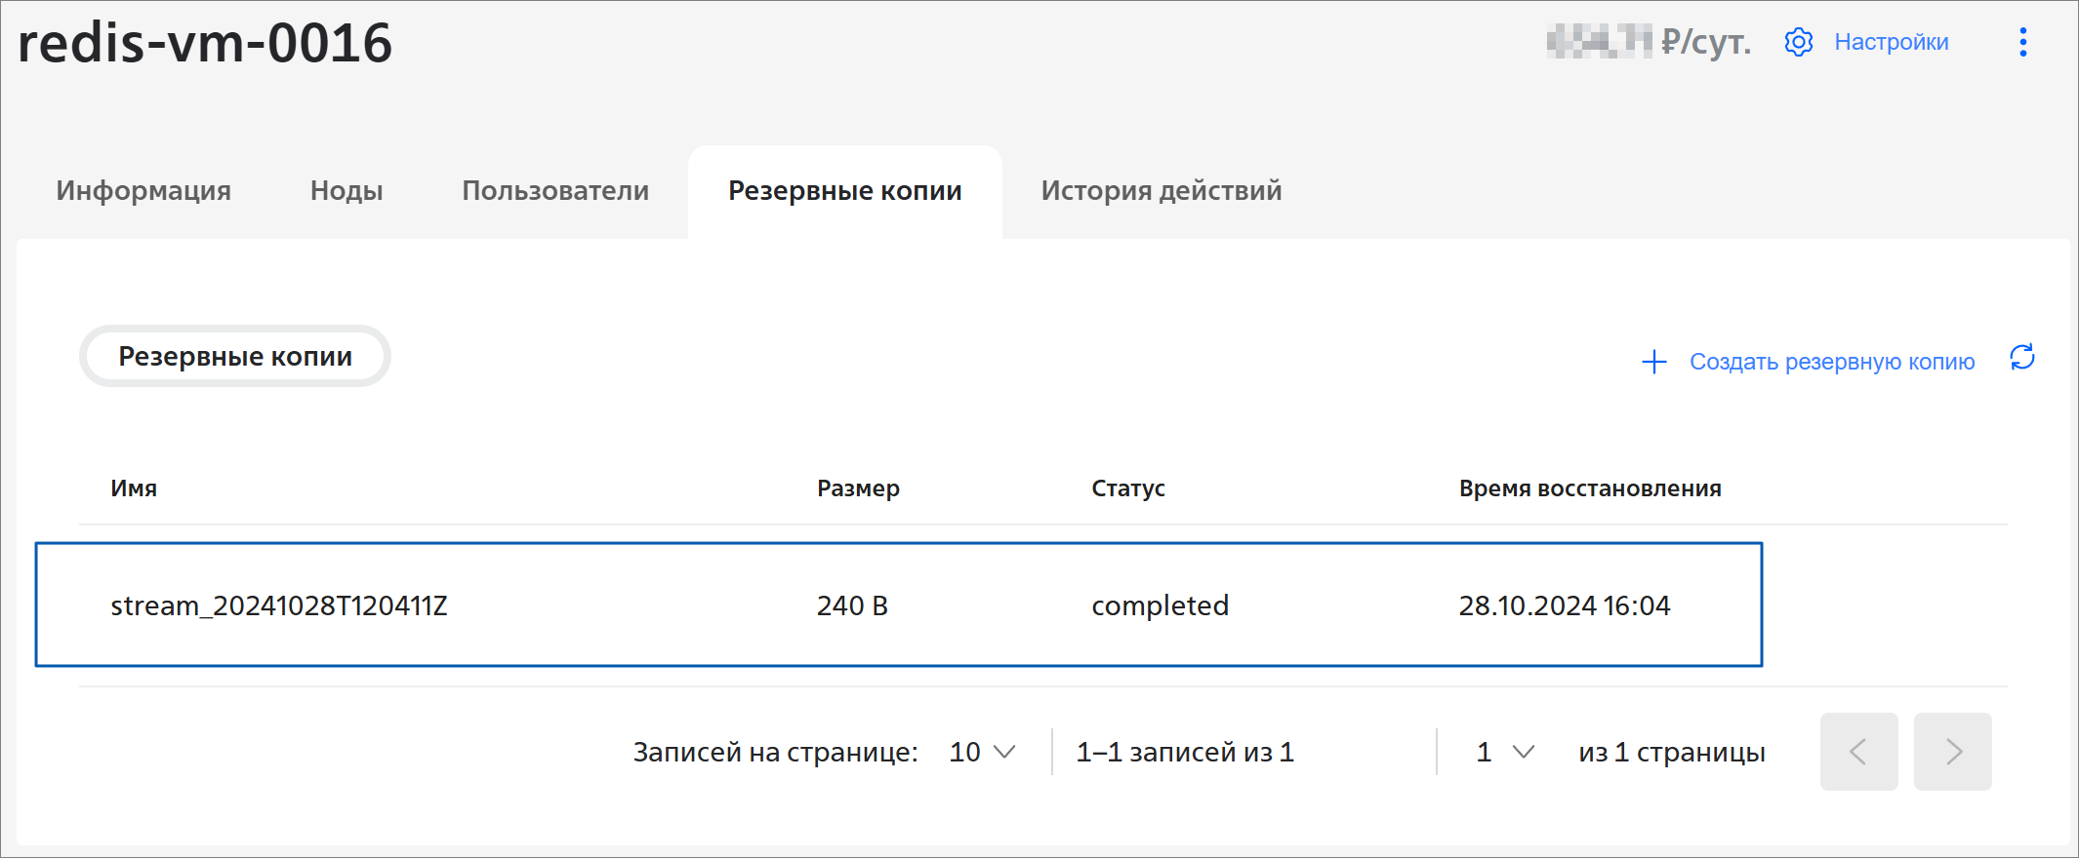Screen dimensions: 2079x858
Task: Open the Настройки link
Action: [x=1892, y=42]
